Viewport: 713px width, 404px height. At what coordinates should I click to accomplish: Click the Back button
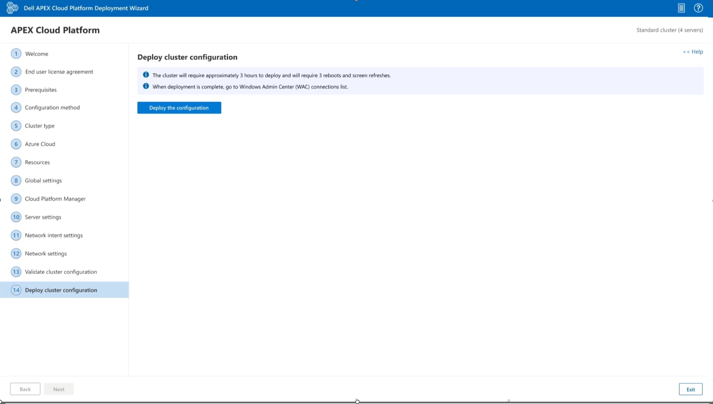pyautogui.click(x=25, y=389)
